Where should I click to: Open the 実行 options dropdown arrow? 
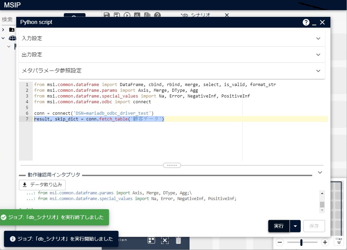click(x=295, y=226)
